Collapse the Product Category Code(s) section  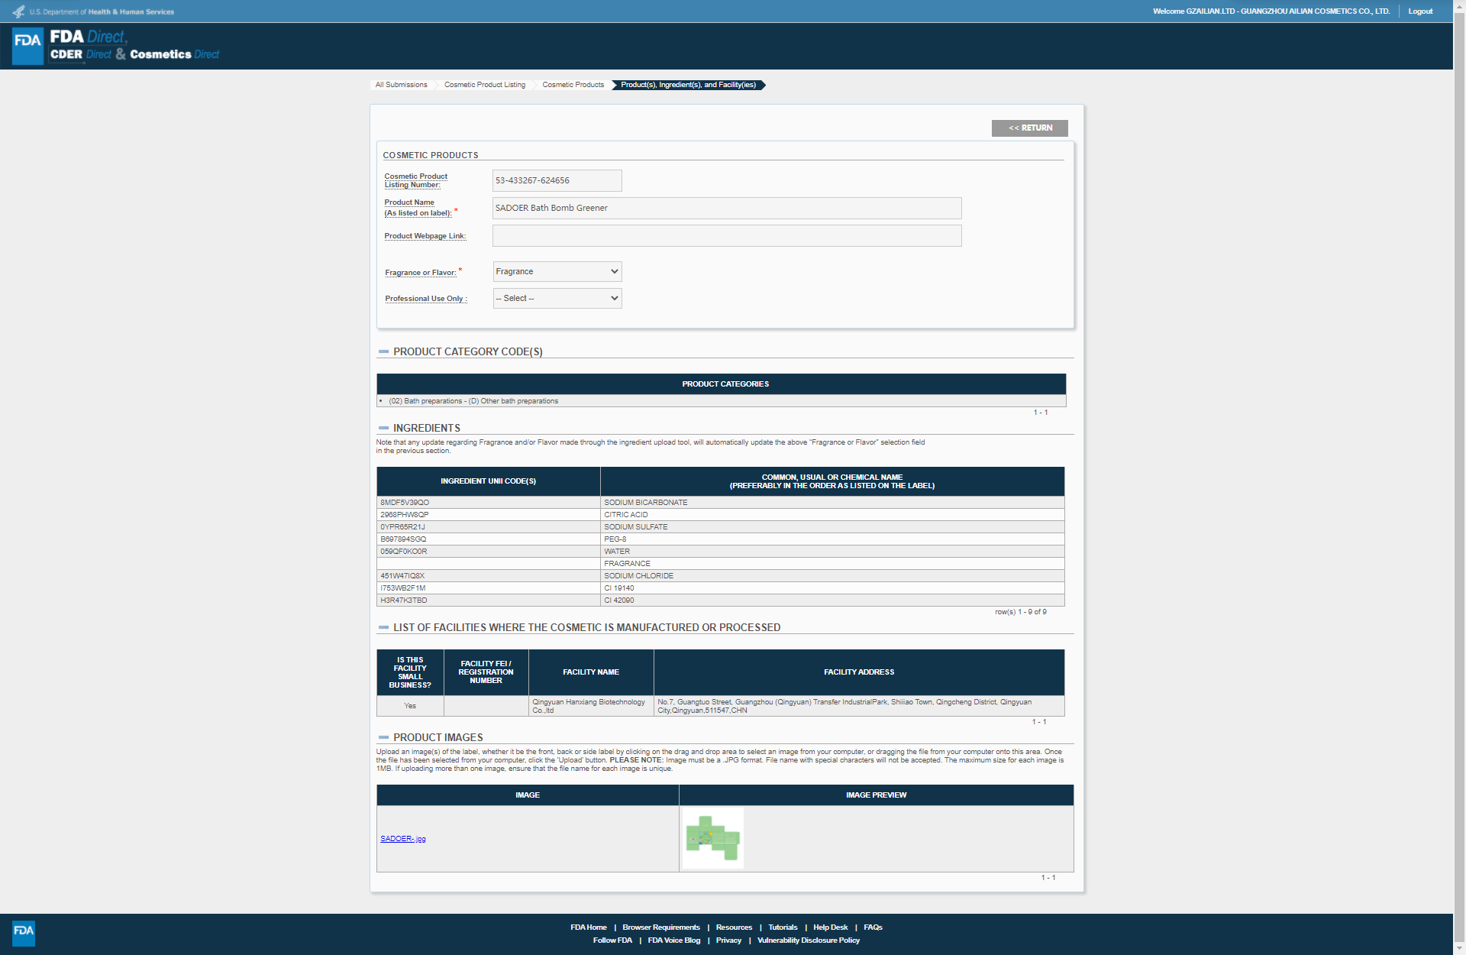tap(383, 352)
